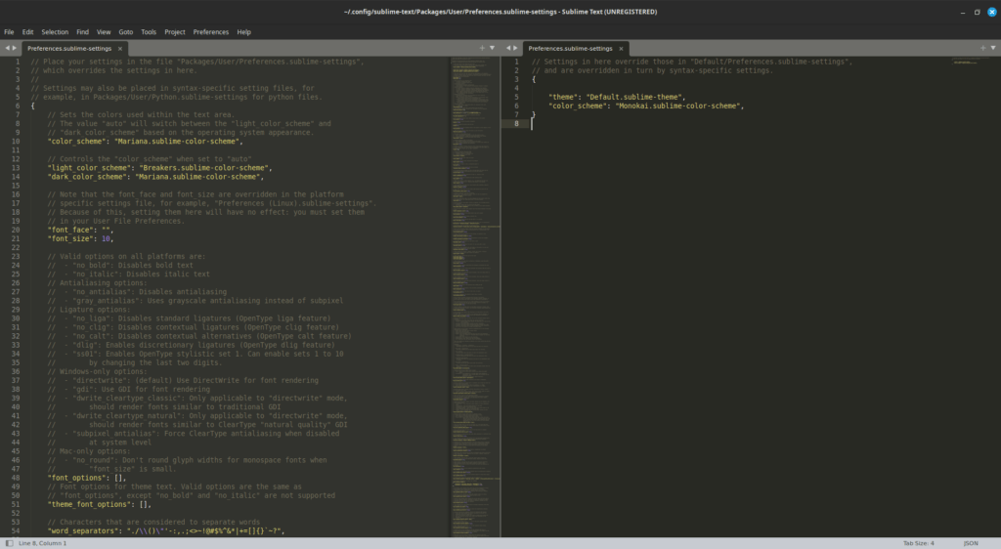Add new tab in left pane
This screenshot has height=549, width=1001.
click(482, 48)
